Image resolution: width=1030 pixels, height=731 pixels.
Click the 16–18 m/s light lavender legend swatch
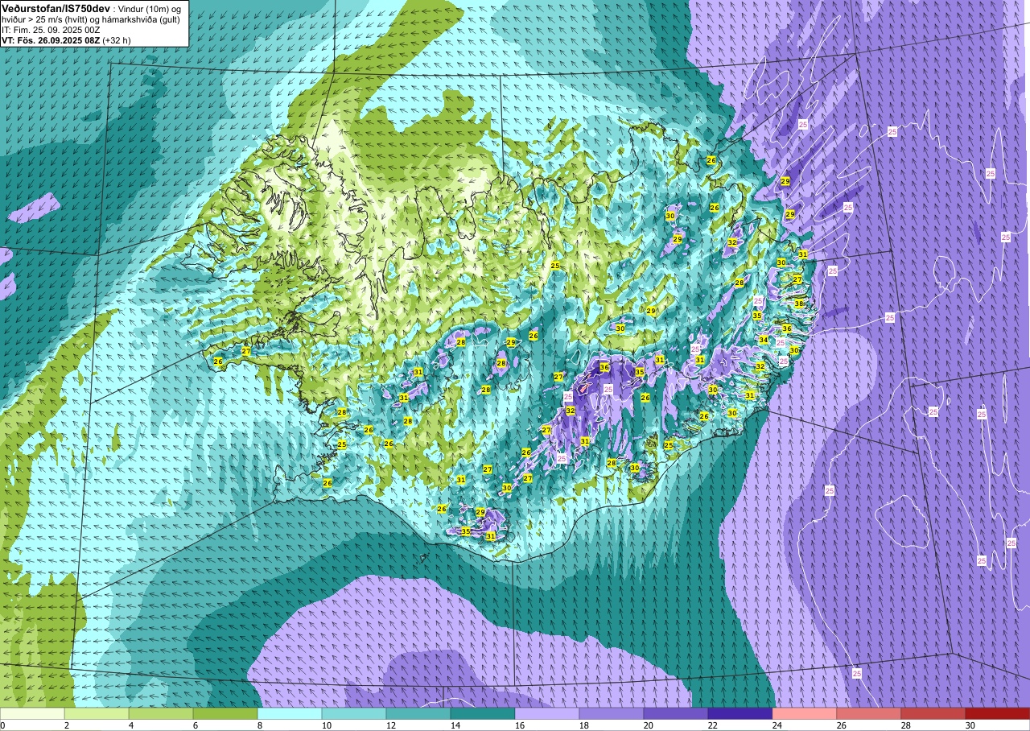(547, 713)
